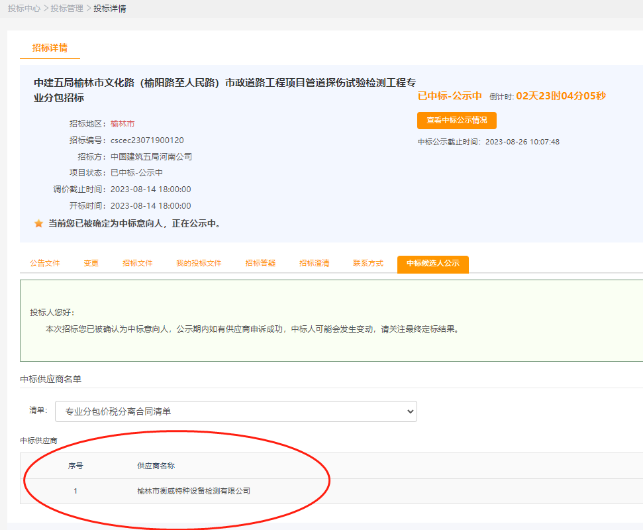Click the deadline 2023-08-26 10:07:48
This screenshot has width=643, height=530.
pyautogui.click(x=522, y=142)
